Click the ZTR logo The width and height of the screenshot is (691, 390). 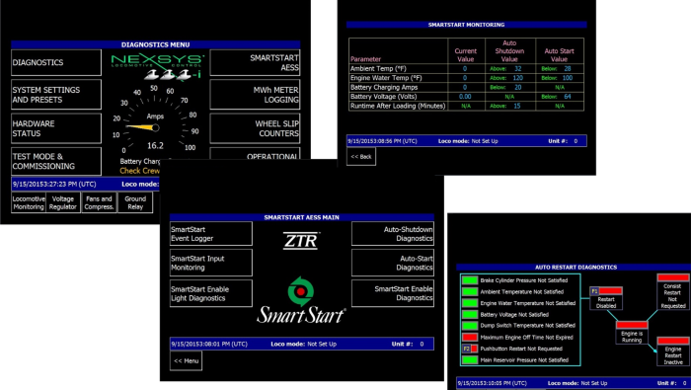coord(300,240)
